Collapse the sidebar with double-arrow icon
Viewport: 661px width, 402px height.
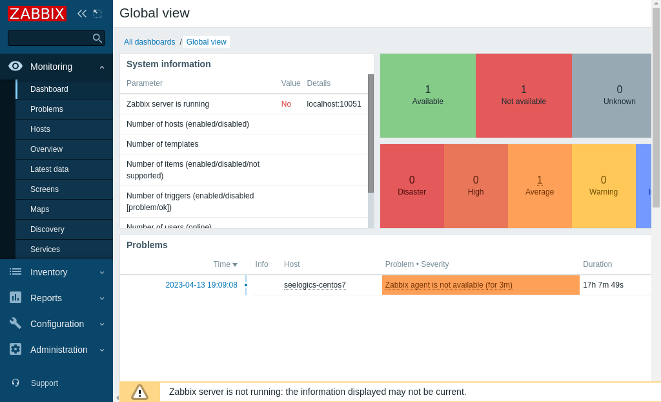81,14
